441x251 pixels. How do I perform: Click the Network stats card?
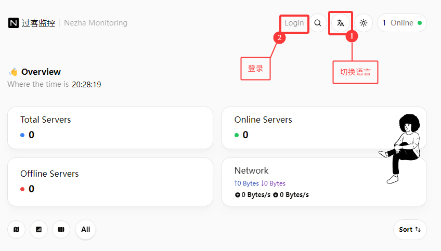click(302, 182)
